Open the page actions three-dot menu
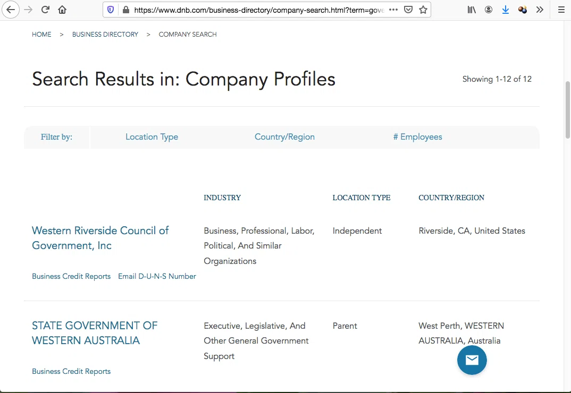The width and height of the screenshot is (571, 393). click(393, 10)
